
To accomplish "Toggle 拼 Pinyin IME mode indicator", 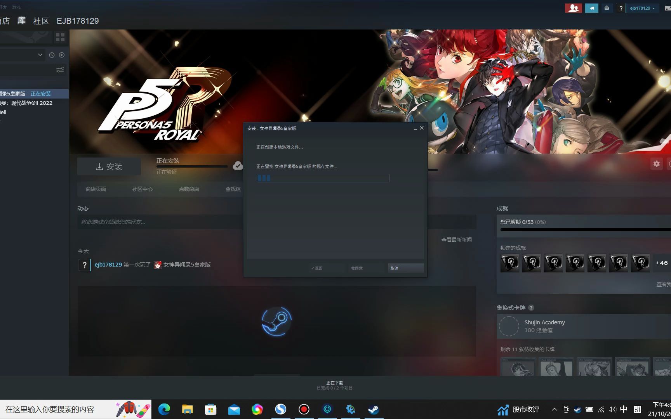I will coord(637,409).
